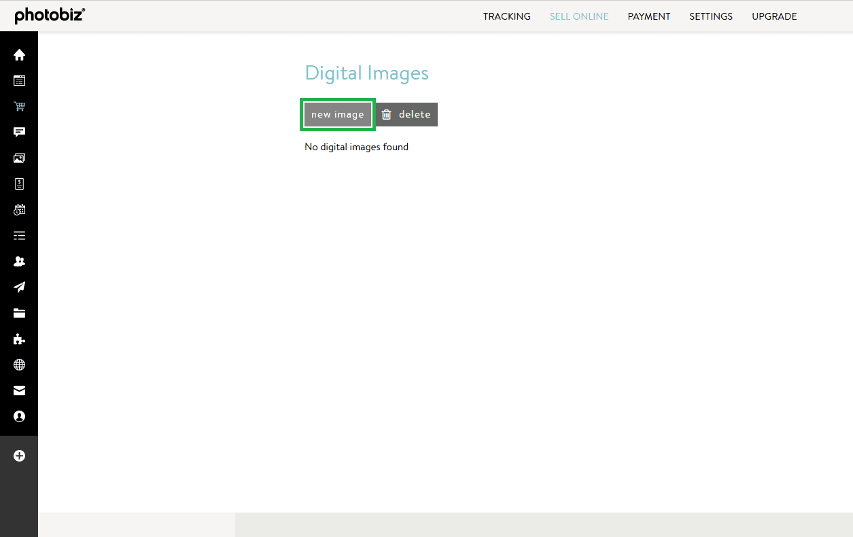Open the shopping cart sidebar icon

[19, 107]
